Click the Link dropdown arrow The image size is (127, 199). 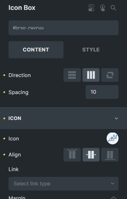(112, 184)
